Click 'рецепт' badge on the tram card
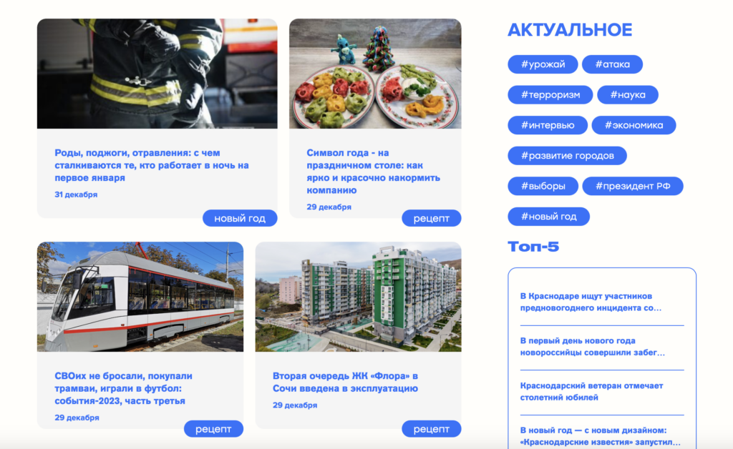Screen dimensions: 733x449 (x=213, y=429)
